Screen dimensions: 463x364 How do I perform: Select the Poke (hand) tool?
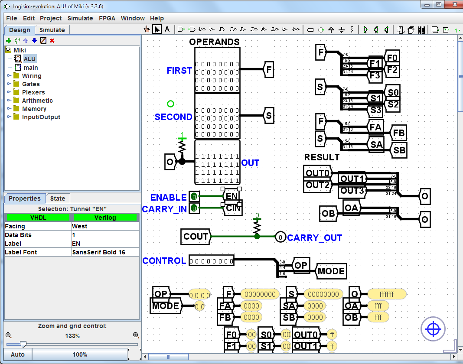pos(147,29)
